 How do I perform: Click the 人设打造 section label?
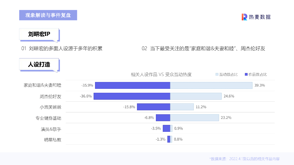coord(39,64)
